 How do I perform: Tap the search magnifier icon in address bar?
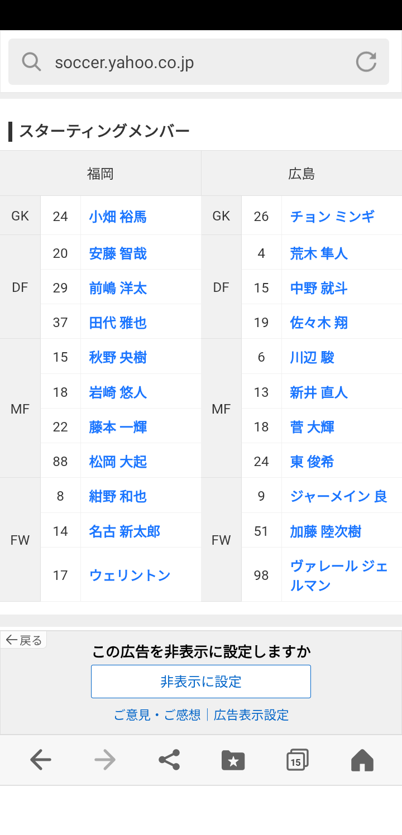click(x=32, y=61)
